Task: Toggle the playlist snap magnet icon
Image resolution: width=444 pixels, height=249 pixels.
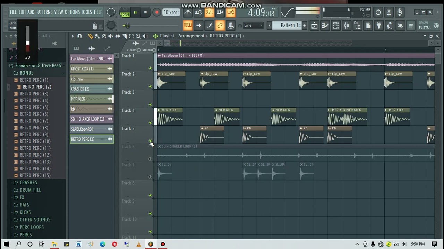Action: tap(79, 36)
